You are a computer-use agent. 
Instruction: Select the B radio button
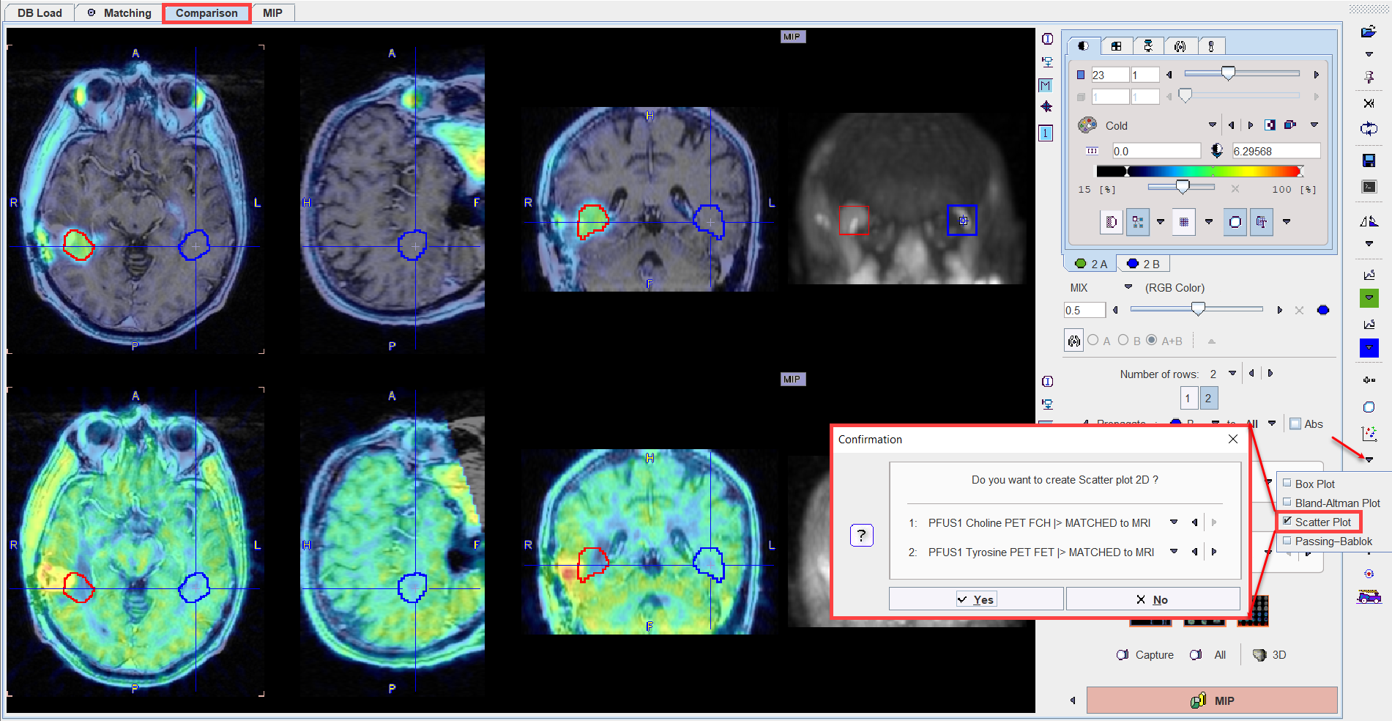coord(1123,340)
